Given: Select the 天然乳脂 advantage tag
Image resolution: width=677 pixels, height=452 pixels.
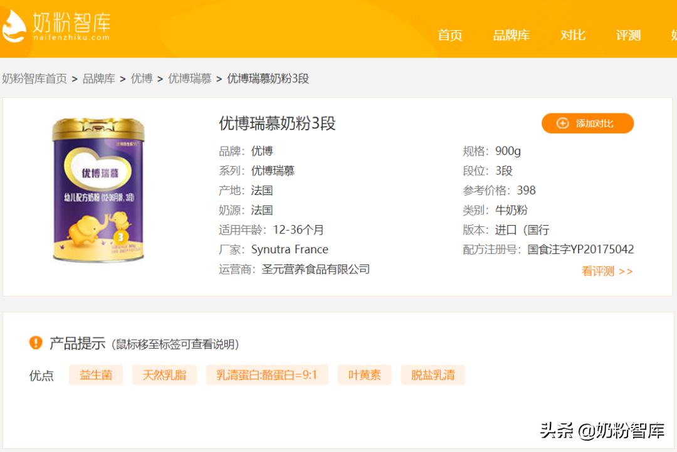Looking at the screenshot, I should (x=164, y=374).
